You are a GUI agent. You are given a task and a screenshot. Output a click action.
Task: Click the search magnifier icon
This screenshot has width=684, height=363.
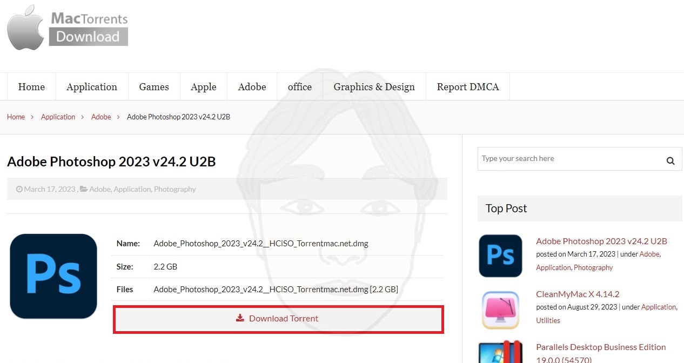coord(670,160)
